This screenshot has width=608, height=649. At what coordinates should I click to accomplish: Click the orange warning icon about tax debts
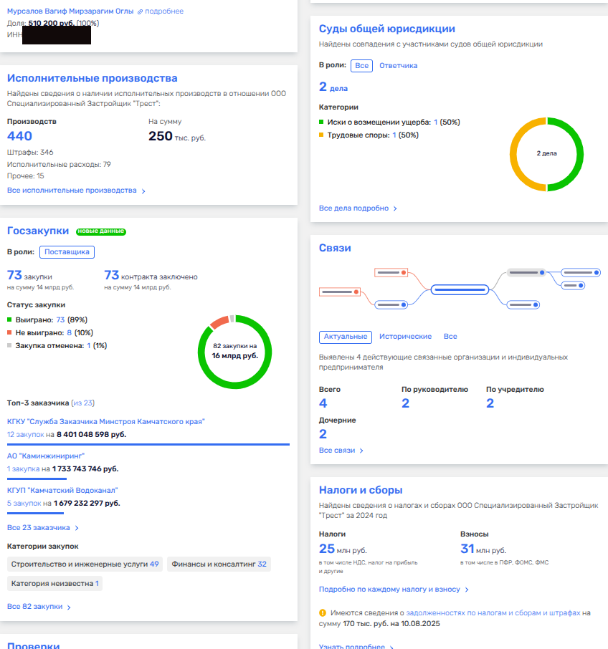323,613
